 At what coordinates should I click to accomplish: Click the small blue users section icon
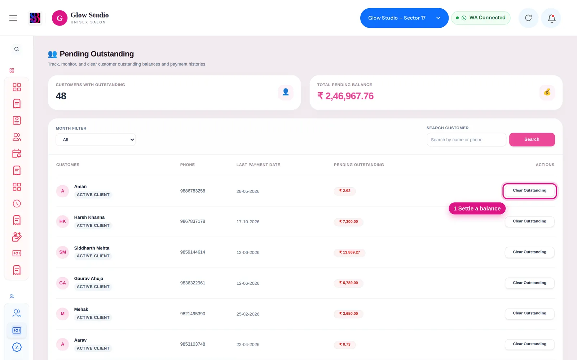point(12,296)
